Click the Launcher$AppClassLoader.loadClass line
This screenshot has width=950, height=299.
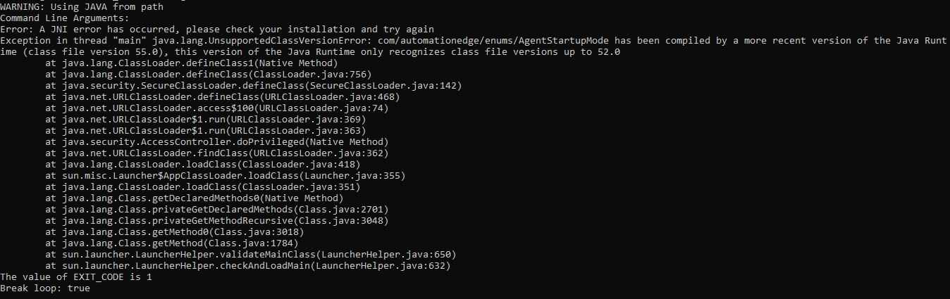click(x=226, y=175)
